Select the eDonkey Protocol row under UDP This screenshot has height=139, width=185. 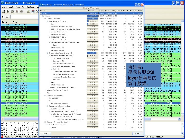(91, 48)
